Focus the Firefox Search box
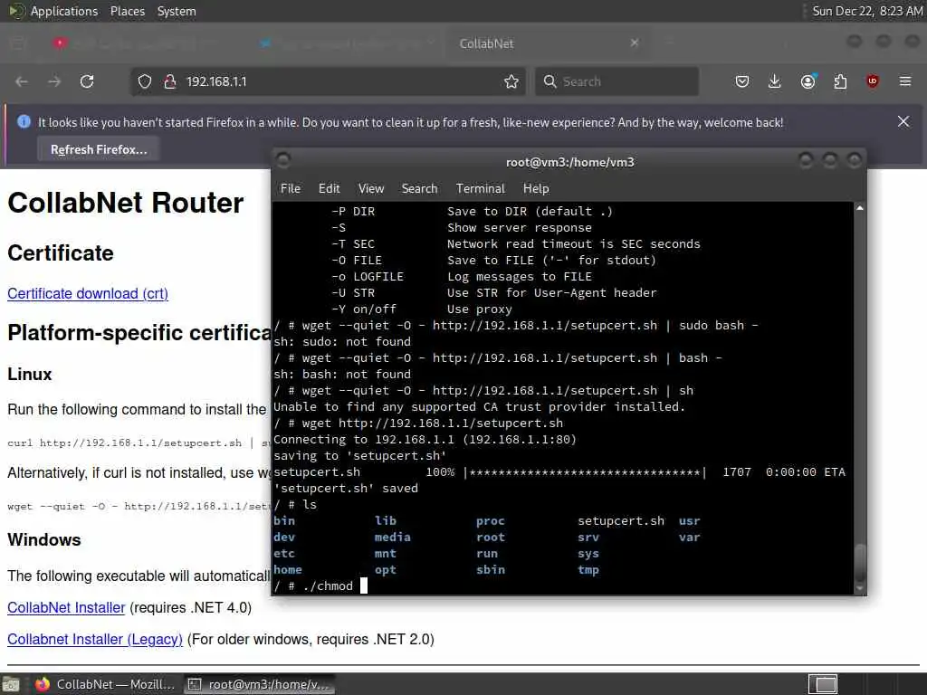The height and width of the screenshot is (695, 927). [616, 81]
